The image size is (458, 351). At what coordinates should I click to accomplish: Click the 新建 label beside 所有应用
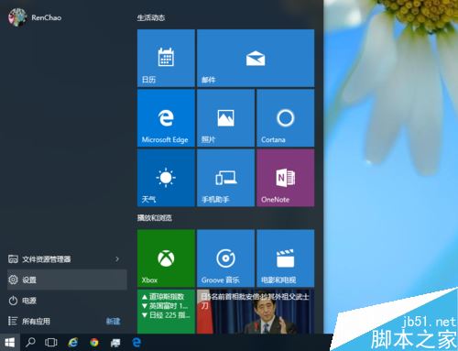114,321
